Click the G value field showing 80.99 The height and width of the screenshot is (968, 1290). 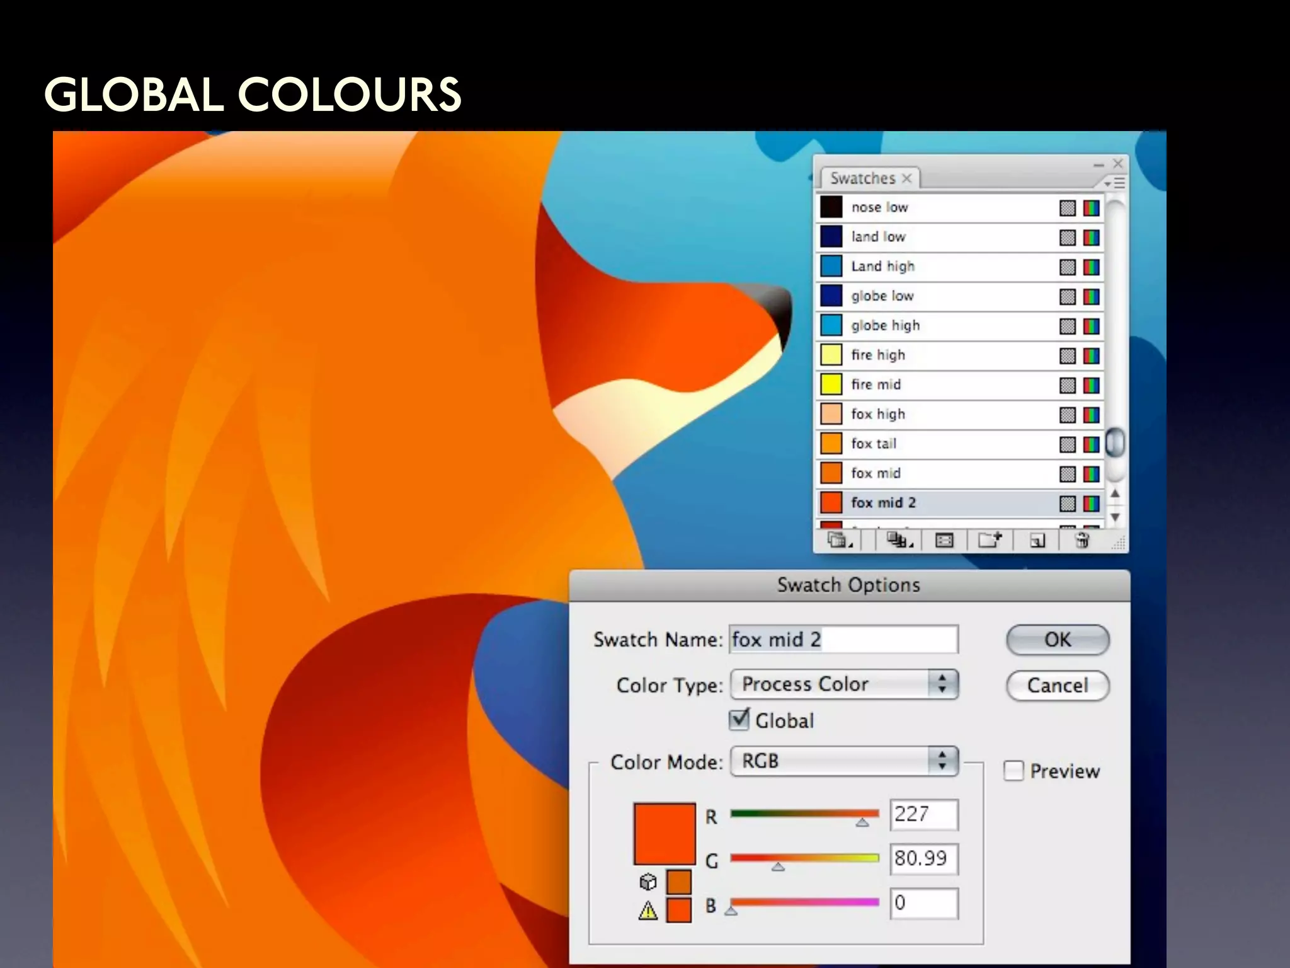click(924, 859)
